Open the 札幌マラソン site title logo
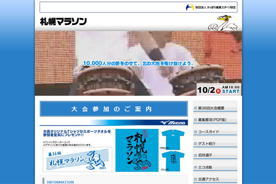This screenshot has height=184, width=276. coord(63,22)
